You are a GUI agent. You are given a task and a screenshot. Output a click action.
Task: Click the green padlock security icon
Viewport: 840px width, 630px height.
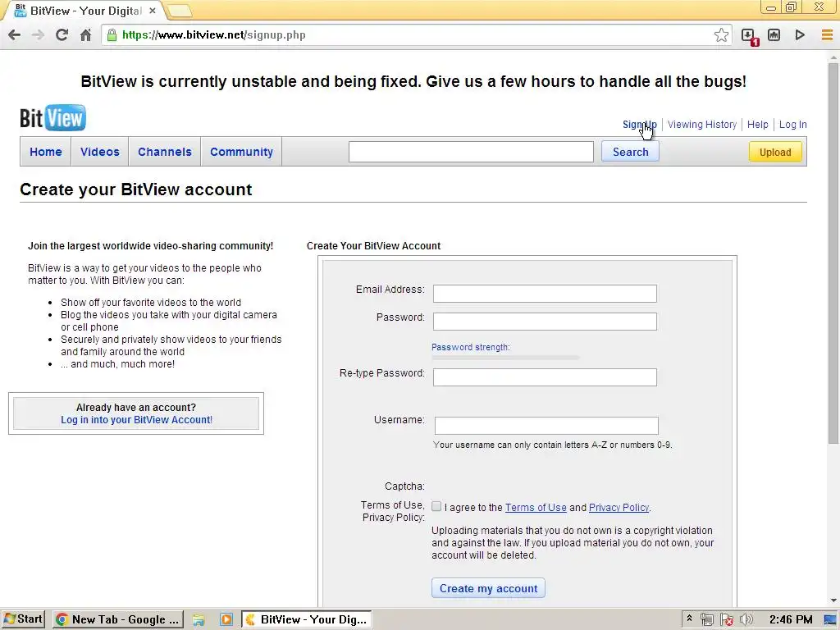[112, 34]
